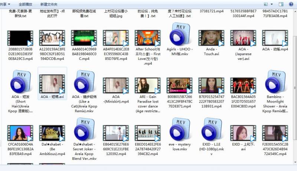Toggle the preview pane icon
The width and height of the screenshot is (297, 171).
(x=281, y=4)
